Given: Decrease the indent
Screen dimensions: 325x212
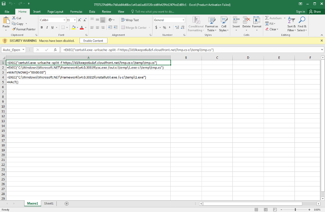Looking at the screenshot, I should (110, 27).
